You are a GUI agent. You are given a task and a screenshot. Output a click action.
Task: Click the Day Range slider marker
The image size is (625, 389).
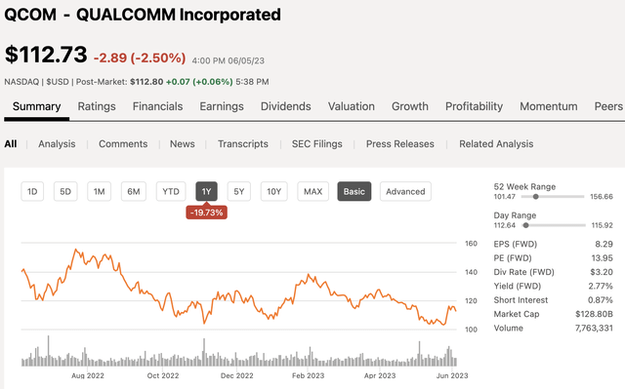coord(525,225)
